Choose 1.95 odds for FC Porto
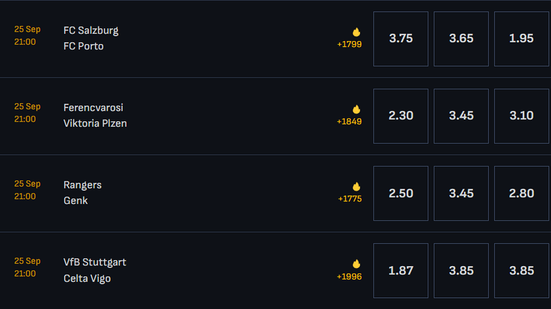Screen dimensions: 551x309 [x=522, y=39]
